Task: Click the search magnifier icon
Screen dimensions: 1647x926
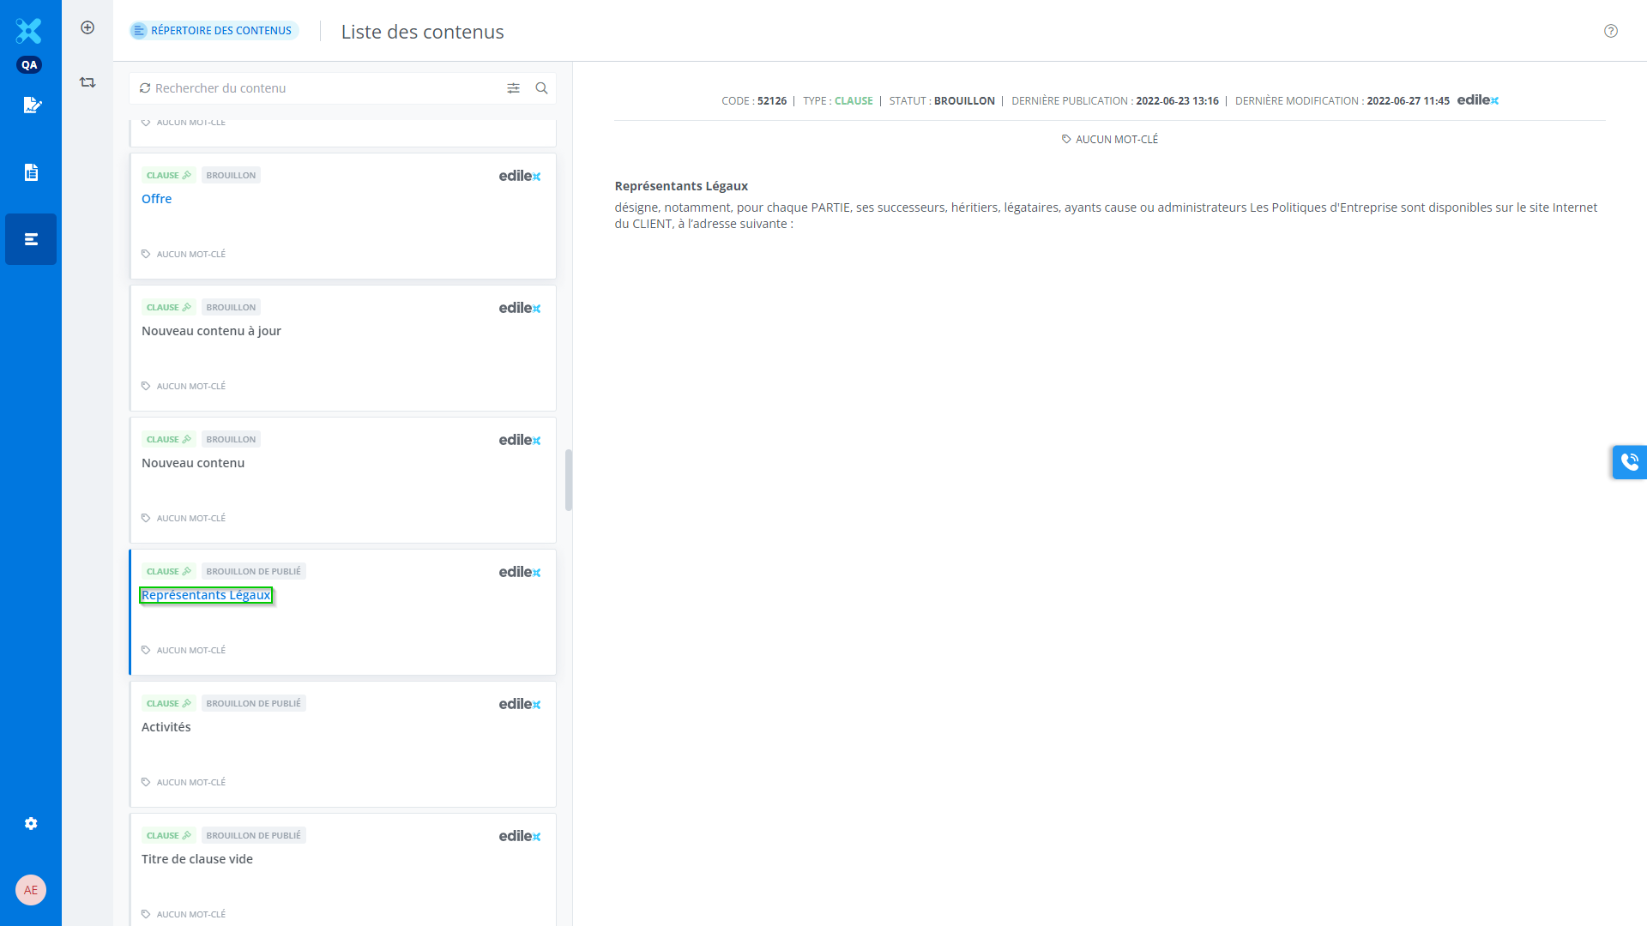Action: pyautogui.click(x=541, y=88)
